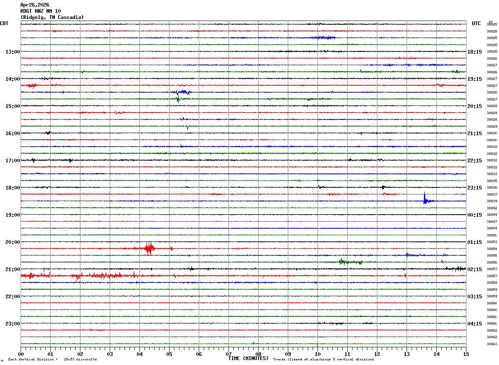Click the DC value 38839
Image resolution: width=499 pixels, height=365 pixels.
tap(492, 201)
